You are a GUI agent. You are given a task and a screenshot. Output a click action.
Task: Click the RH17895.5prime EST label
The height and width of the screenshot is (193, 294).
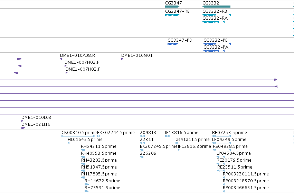[99, 174]
